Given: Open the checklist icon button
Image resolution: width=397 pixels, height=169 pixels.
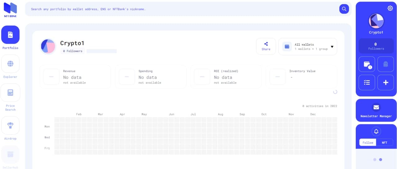Looking at the screenshot, I should (x=367, y=82).
